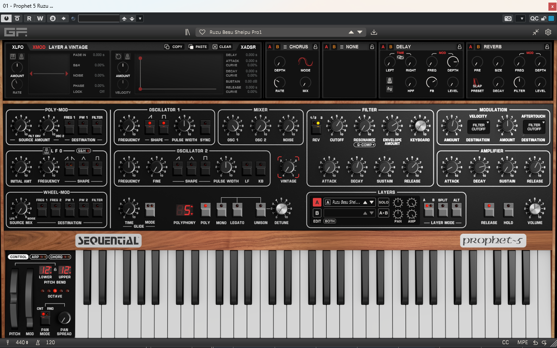The height and width of the screenshot is (348, 557).
Task: Click the camera snapshot icon in host toolbar
Action: (x=508, y=18)
